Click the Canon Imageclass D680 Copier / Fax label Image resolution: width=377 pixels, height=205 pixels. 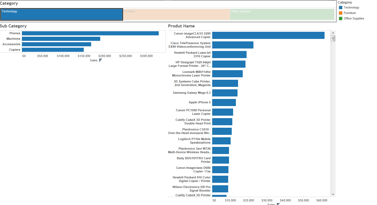point(194,170)
